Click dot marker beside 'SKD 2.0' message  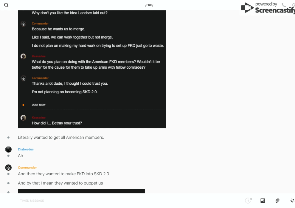point(8,174)
